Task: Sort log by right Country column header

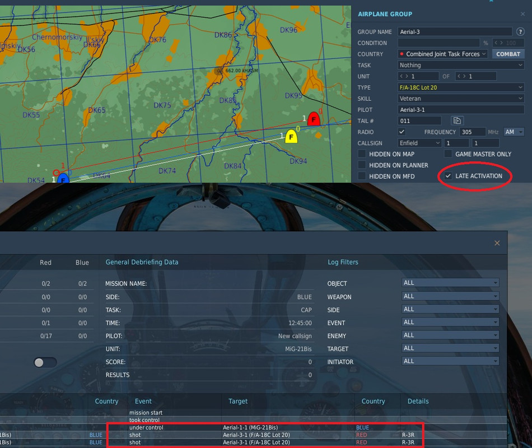Action: [x=373, y=401]
